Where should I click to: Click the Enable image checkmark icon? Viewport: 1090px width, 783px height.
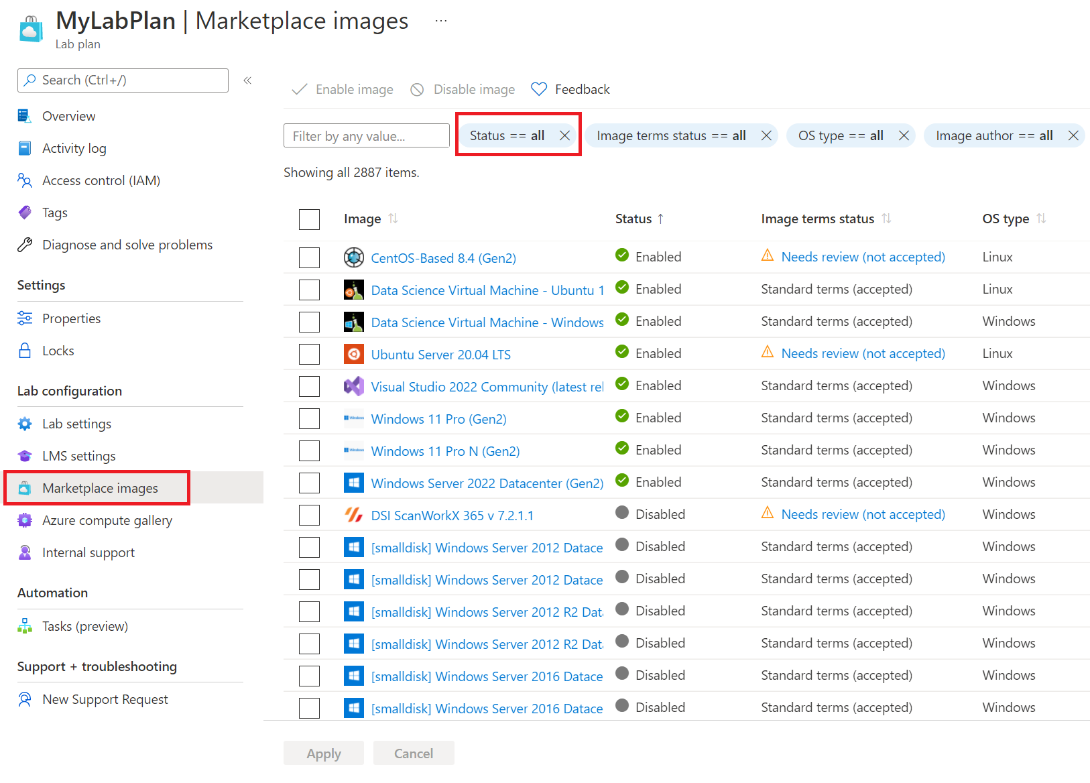[299, 88]
